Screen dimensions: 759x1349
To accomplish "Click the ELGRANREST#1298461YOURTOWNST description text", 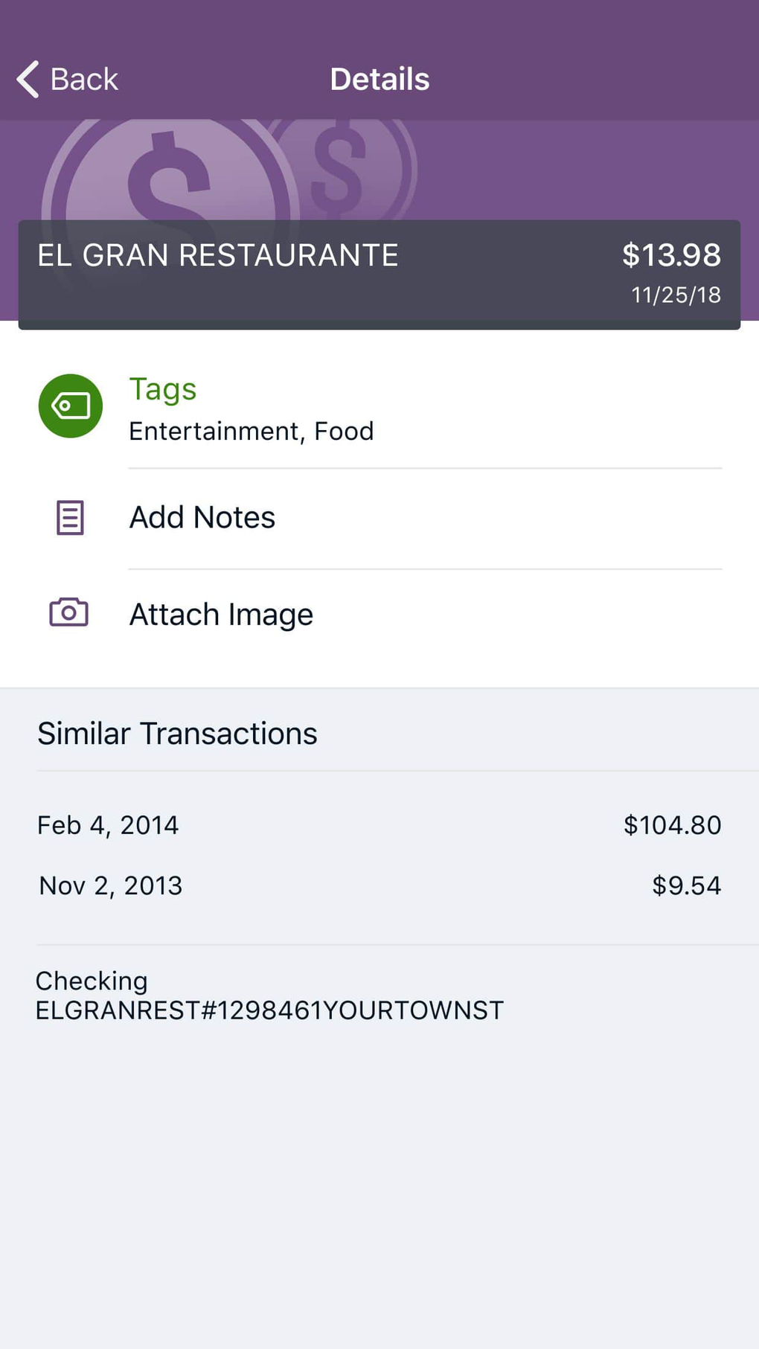I will click(x=269, y=1010).
